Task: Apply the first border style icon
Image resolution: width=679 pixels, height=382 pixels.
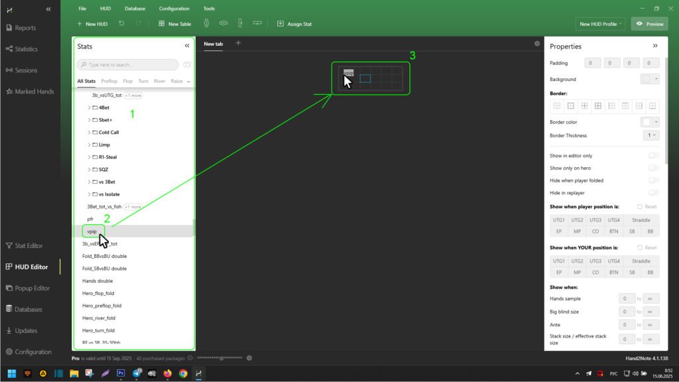Action: [x=557, y=106]
